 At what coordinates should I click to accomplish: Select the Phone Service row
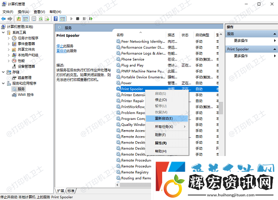(x=167, y=59)
